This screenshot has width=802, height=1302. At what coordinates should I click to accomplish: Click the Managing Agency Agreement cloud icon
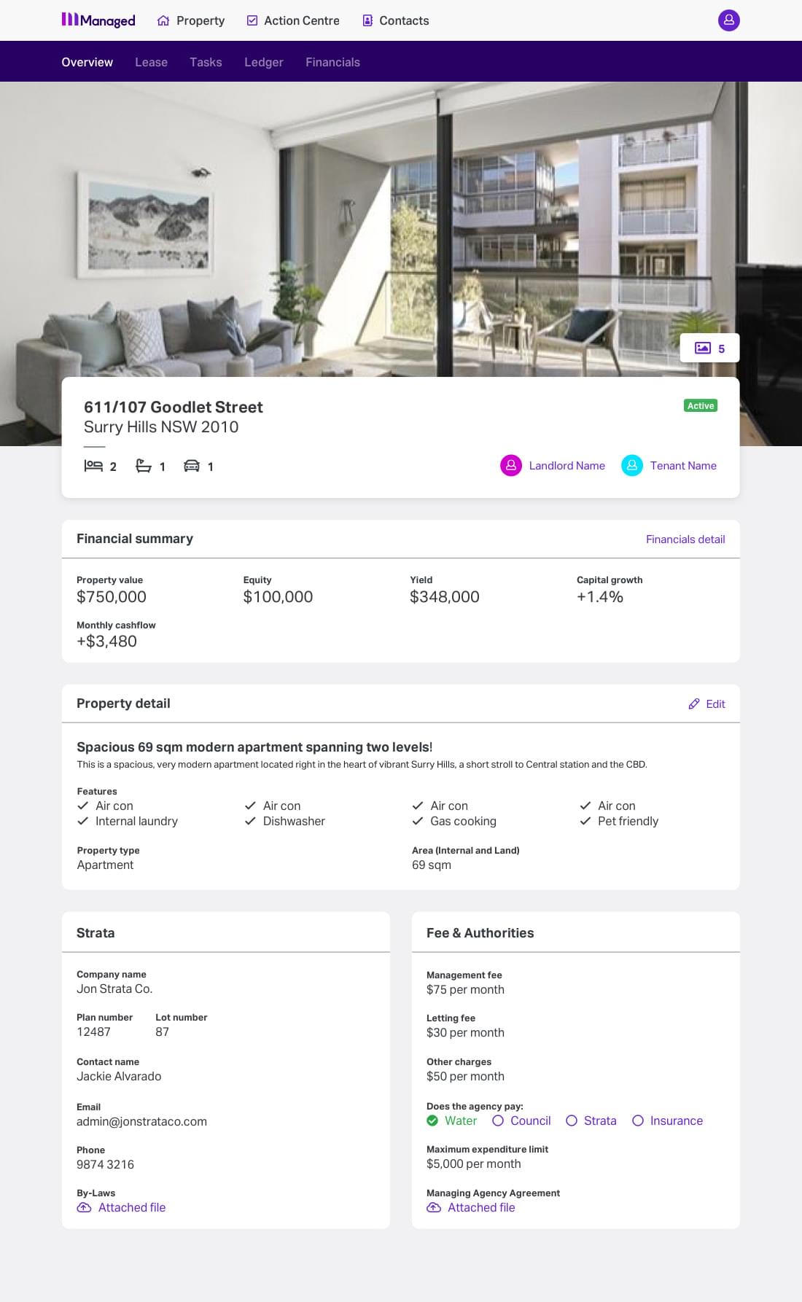coord(434,1208)
